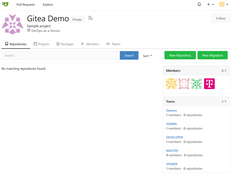The width and height of the screenshot is (232, 175).
Task: Switch to the Teams tab
Action: click(x=113, y=44)
